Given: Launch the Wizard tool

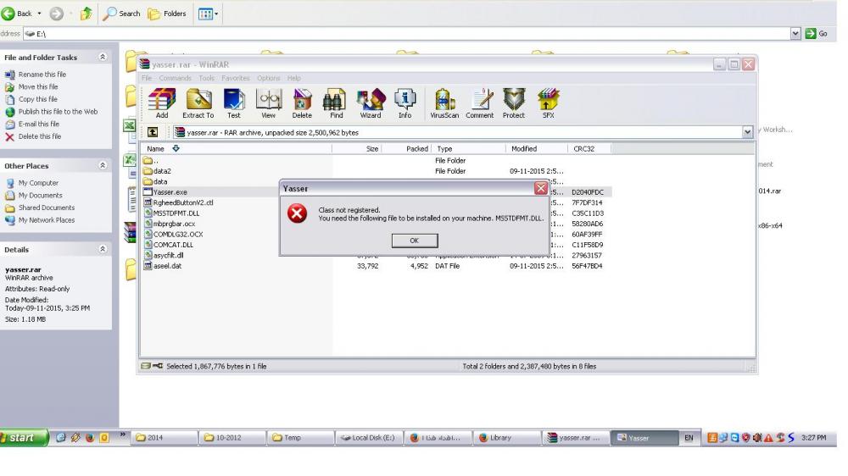Looking at the screenshot, I should tap(371, 103).
